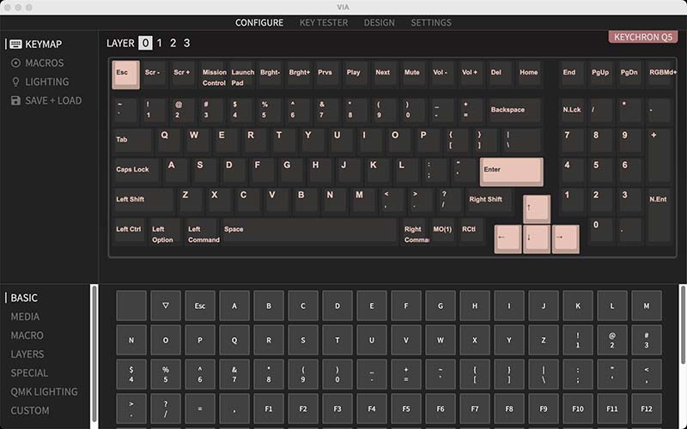Choose the standalone = keycode in picker
687x429 pixels.
pos(200,408)
